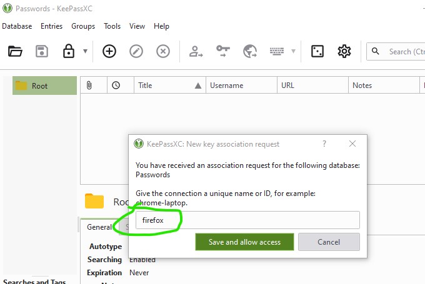Viewport: 425px width, 284px height.
Task: Click the Searching label in General tab
Action: point(104,260)
